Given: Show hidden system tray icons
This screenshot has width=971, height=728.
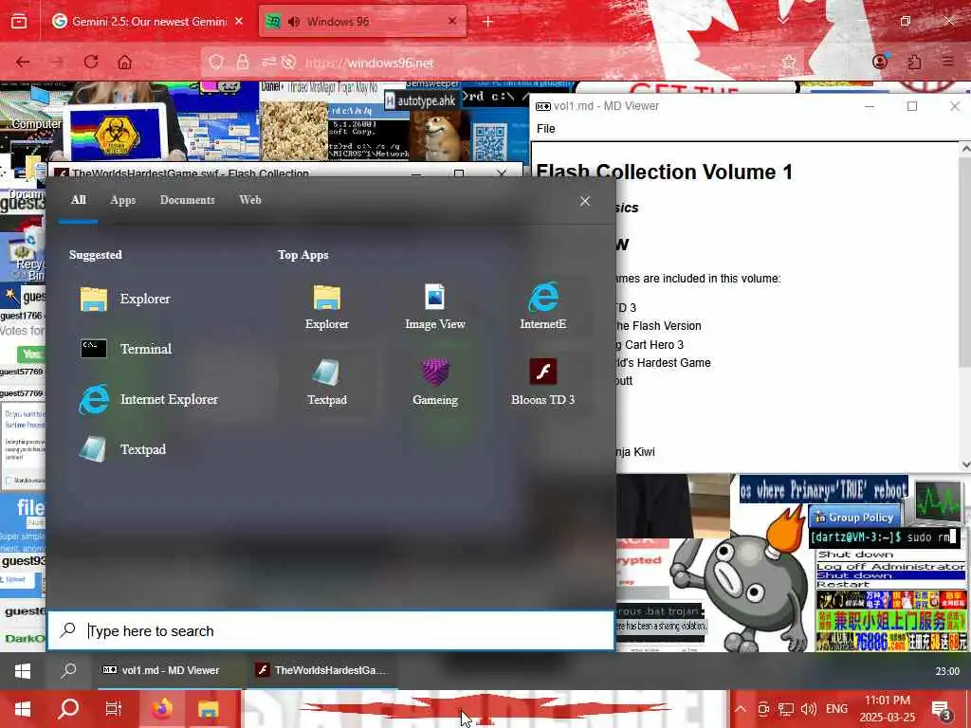Looking at the screenshot, I should [740, 709].
